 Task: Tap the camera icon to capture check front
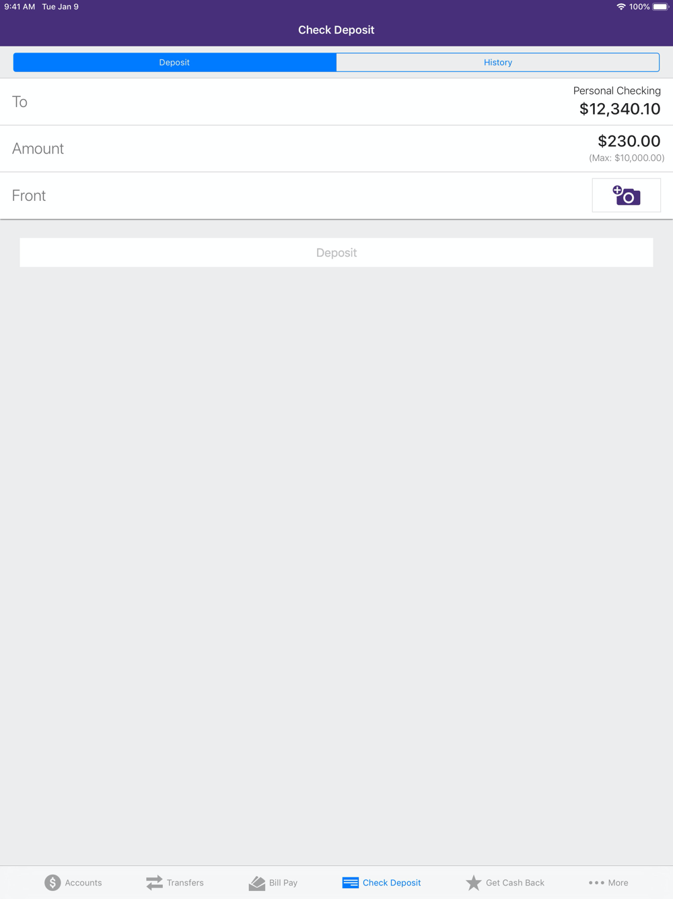pos(626,195)
